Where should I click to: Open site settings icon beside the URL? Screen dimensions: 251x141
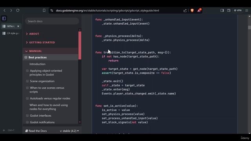click(x=52, y=11)
